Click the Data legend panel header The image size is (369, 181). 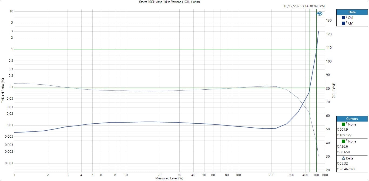click(x=352, y=12)
